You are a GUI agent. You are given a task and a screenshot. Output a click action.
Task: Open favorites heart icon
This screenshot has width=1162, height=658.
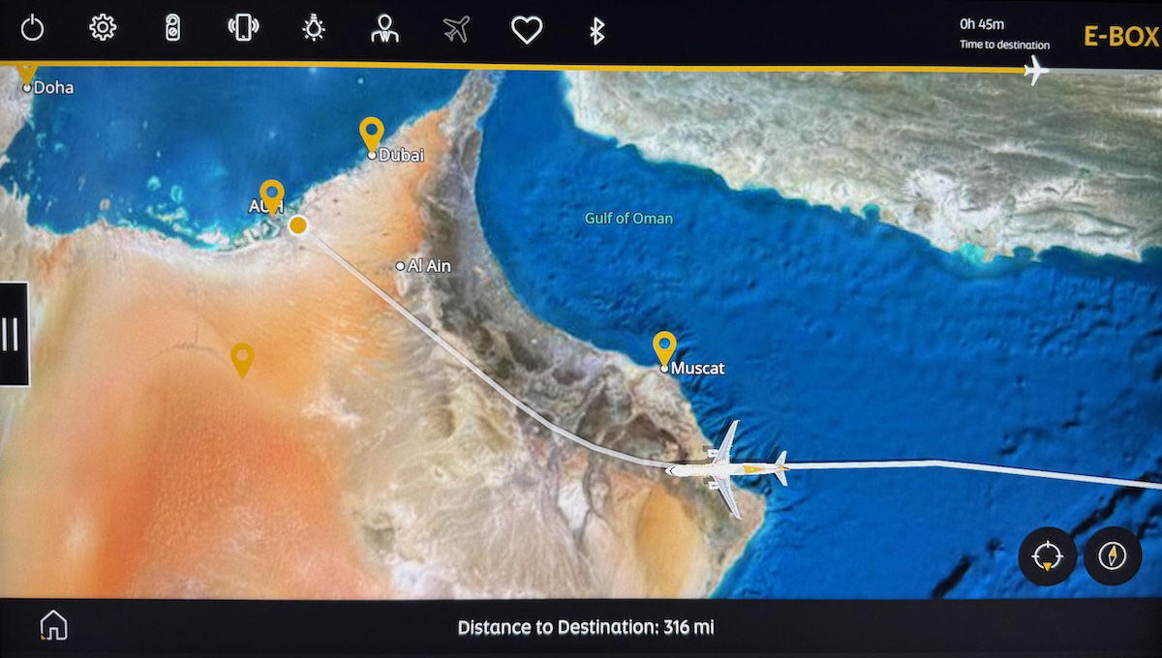(x=527, y=30)
